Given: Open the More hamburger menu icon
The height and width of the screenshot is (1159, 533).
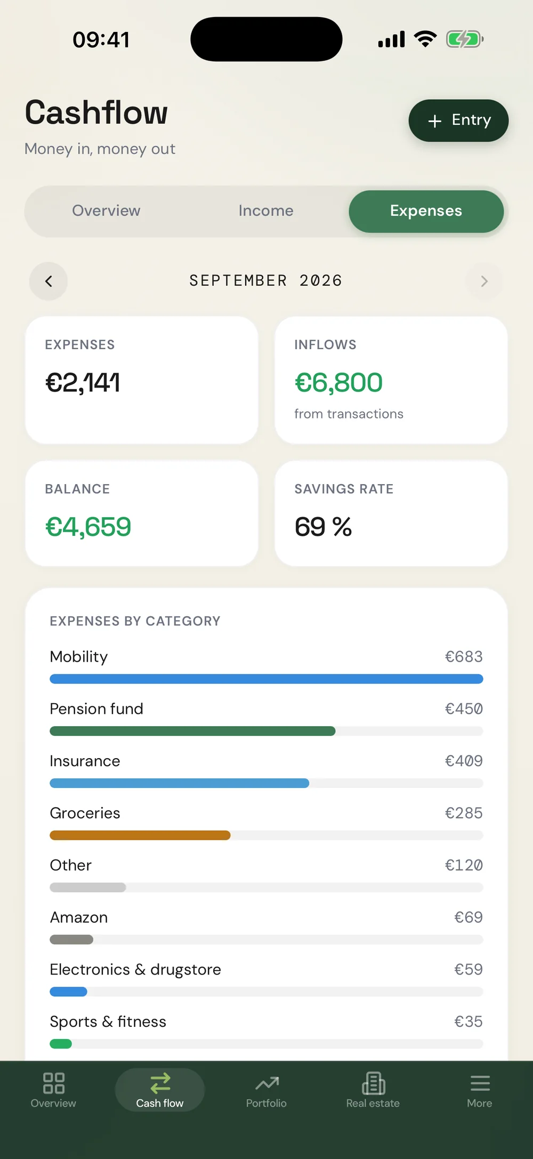Looking at the screenshot, I should coord(480,1083).
